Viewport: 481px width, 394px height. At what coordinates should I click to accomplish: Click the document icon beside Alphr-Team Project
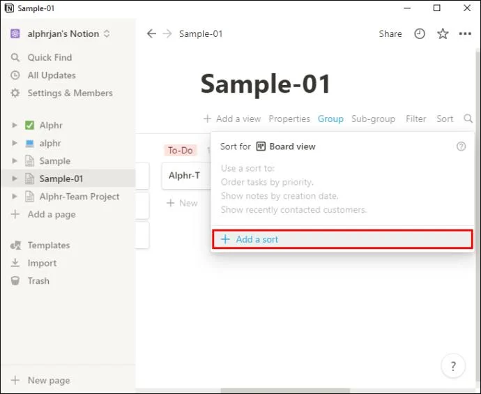29,197
